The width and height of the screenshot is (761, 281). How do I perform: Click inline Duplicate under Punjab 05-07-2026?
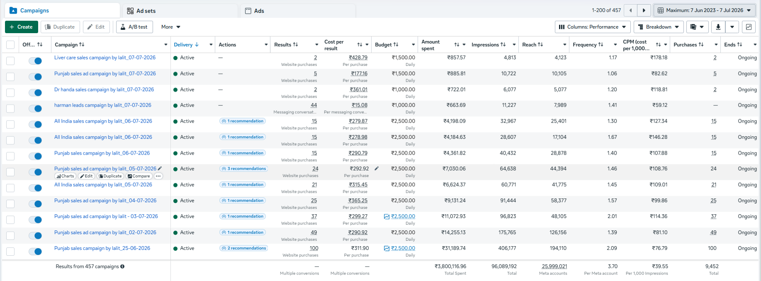click(110, 176)
